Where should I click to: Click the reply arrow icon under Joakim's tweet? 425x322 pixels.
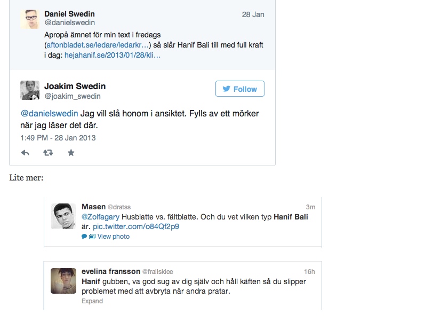25,153
